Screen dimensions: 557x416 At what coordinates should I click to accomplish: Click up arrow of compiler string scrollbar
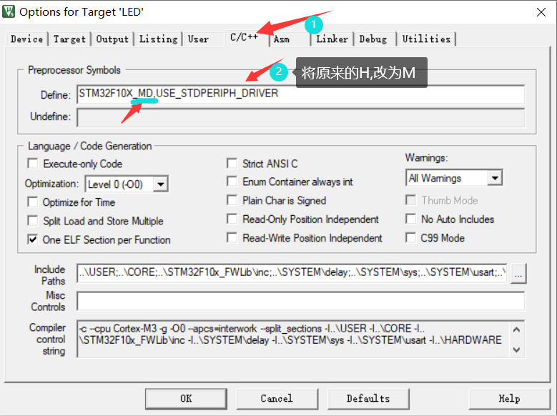(516, 330)
